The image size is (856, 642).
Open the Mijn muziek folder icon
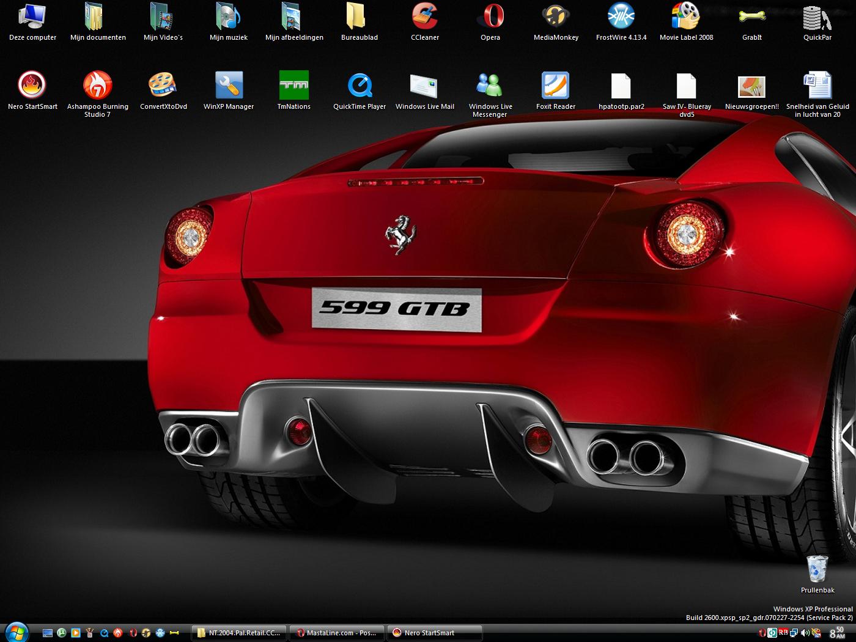coord(229,22)
